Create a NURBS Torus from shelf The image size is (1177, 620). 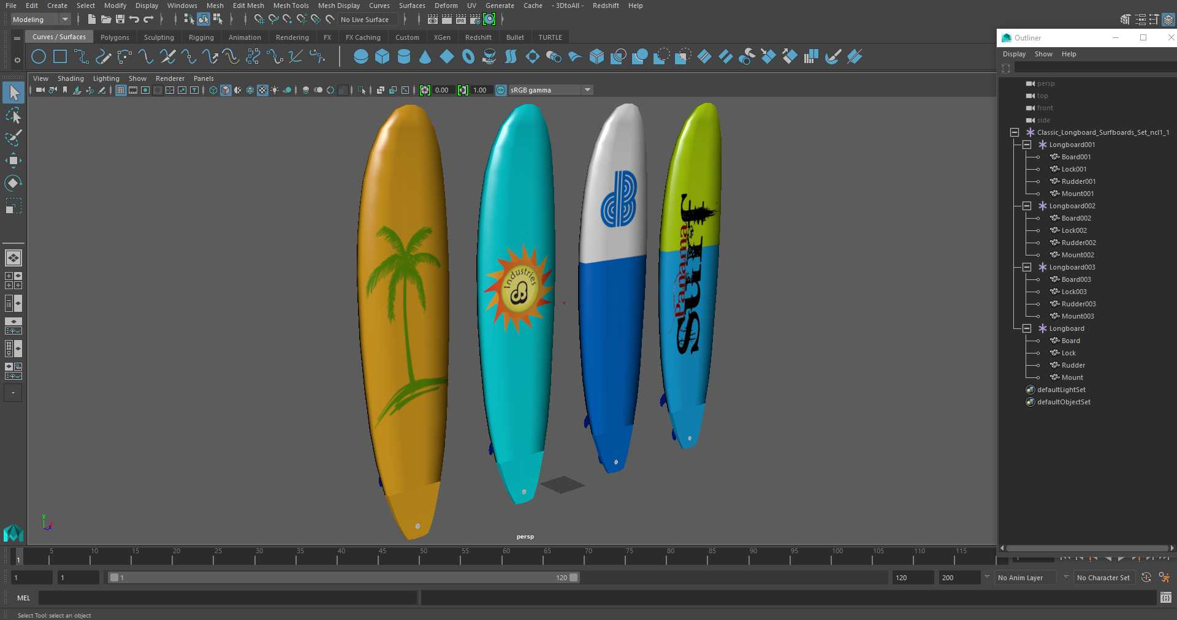click(468, 57)
